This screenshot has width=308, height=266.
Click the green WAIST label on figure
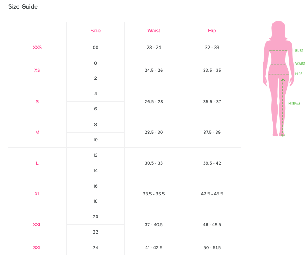300,64
